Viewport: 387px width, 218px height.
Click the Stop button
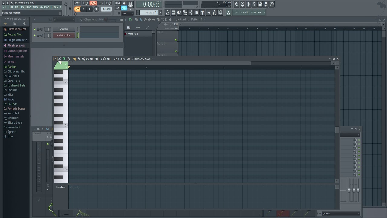tap(89, 9)
